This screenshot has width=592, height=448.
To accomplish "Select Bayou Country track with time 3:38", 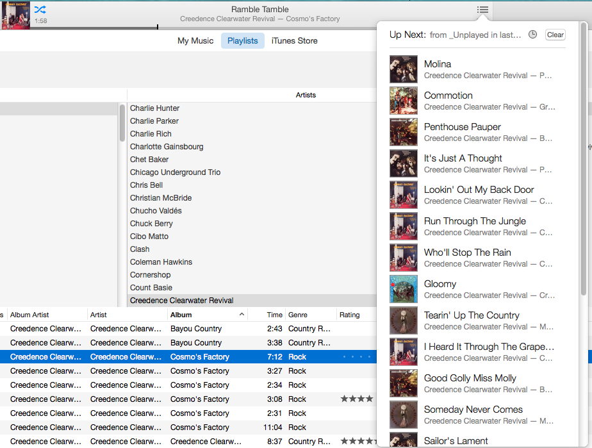I will click(x=188, y=343).
